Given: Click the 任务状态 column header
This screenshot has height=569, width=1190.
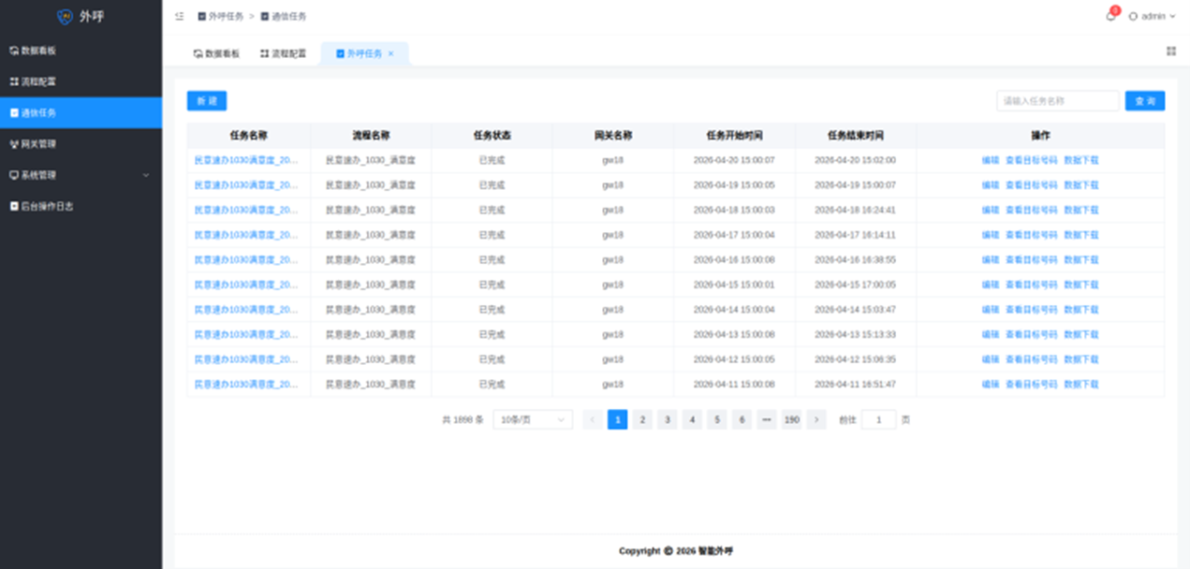Looking at the screenshot, I should click(x=492, y=136).
